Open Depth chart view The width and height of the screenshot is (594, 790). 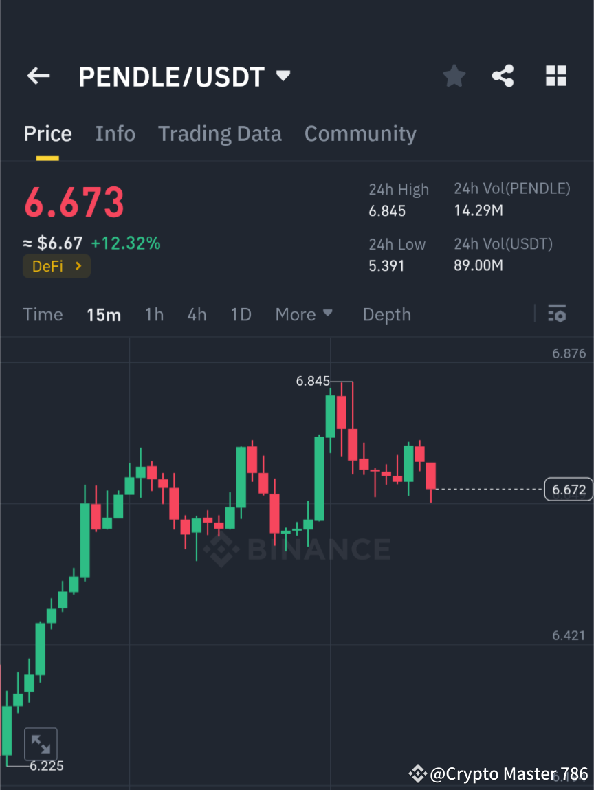(386, 314)
